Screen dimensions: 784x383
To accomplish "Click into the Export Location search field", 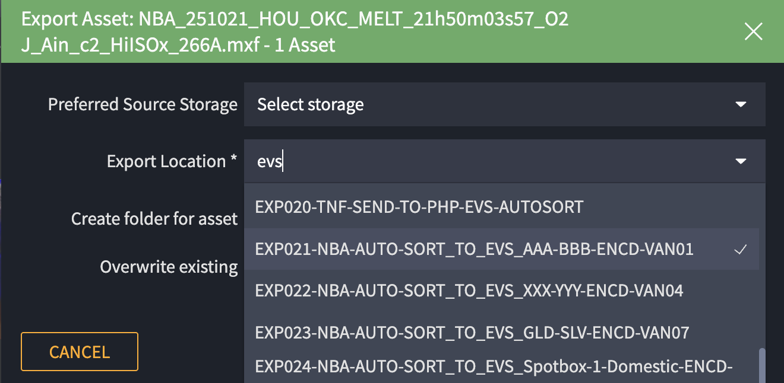I will (x=475, y=161).
